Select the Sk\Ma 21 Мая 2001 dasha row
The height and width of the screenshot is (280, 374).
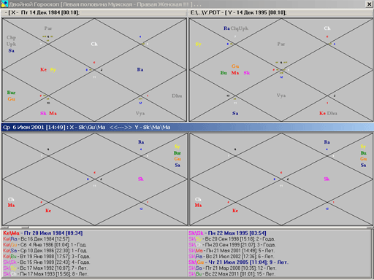point(232,251)
